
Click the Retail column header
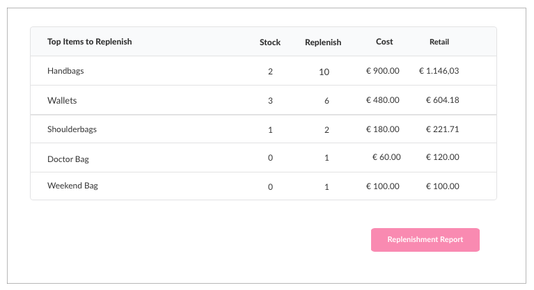(439, 42)
